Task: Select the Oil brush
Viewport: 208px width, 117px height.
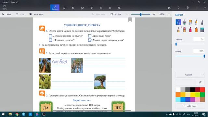Action: pos(190,22)
